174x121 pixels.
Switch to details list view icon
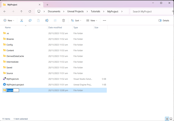[x=167, y=119]
